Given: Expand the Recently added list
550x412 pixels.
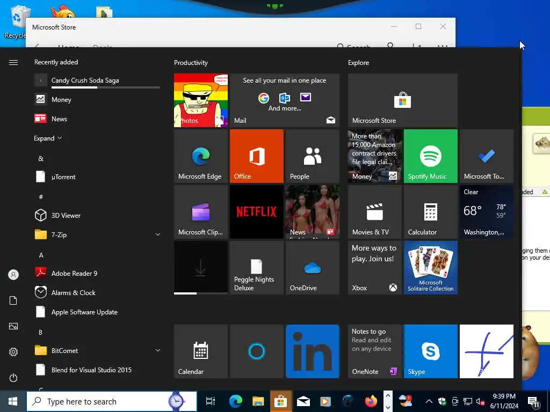Looking at the screenshot, I should 48,138.
